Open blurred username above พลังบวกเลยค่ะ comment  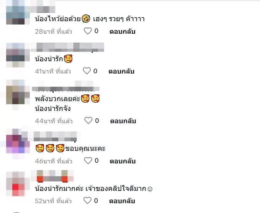[x=66, y=86]
